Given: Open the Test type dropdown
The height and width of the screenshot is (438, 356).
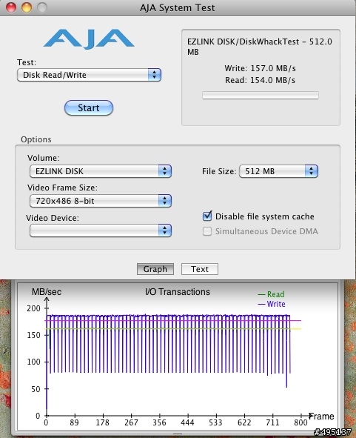Looking at the screenshot, I should 89,75.
